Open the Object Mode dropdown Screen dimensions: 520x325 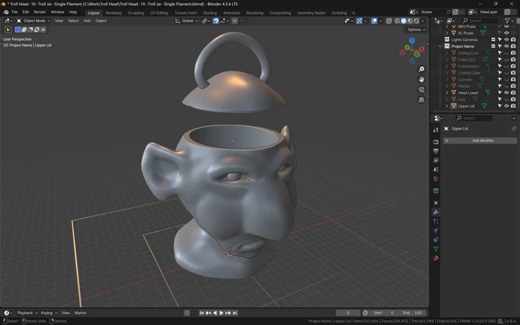tap(32, 21)
